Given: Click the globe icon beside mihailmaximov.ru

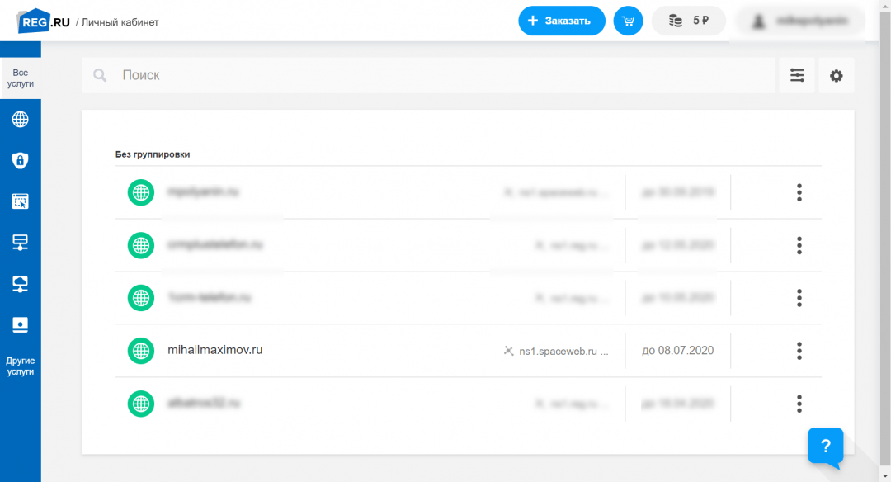Looking at the screenshot, I should pyautogui.click(x=141, y=351).
